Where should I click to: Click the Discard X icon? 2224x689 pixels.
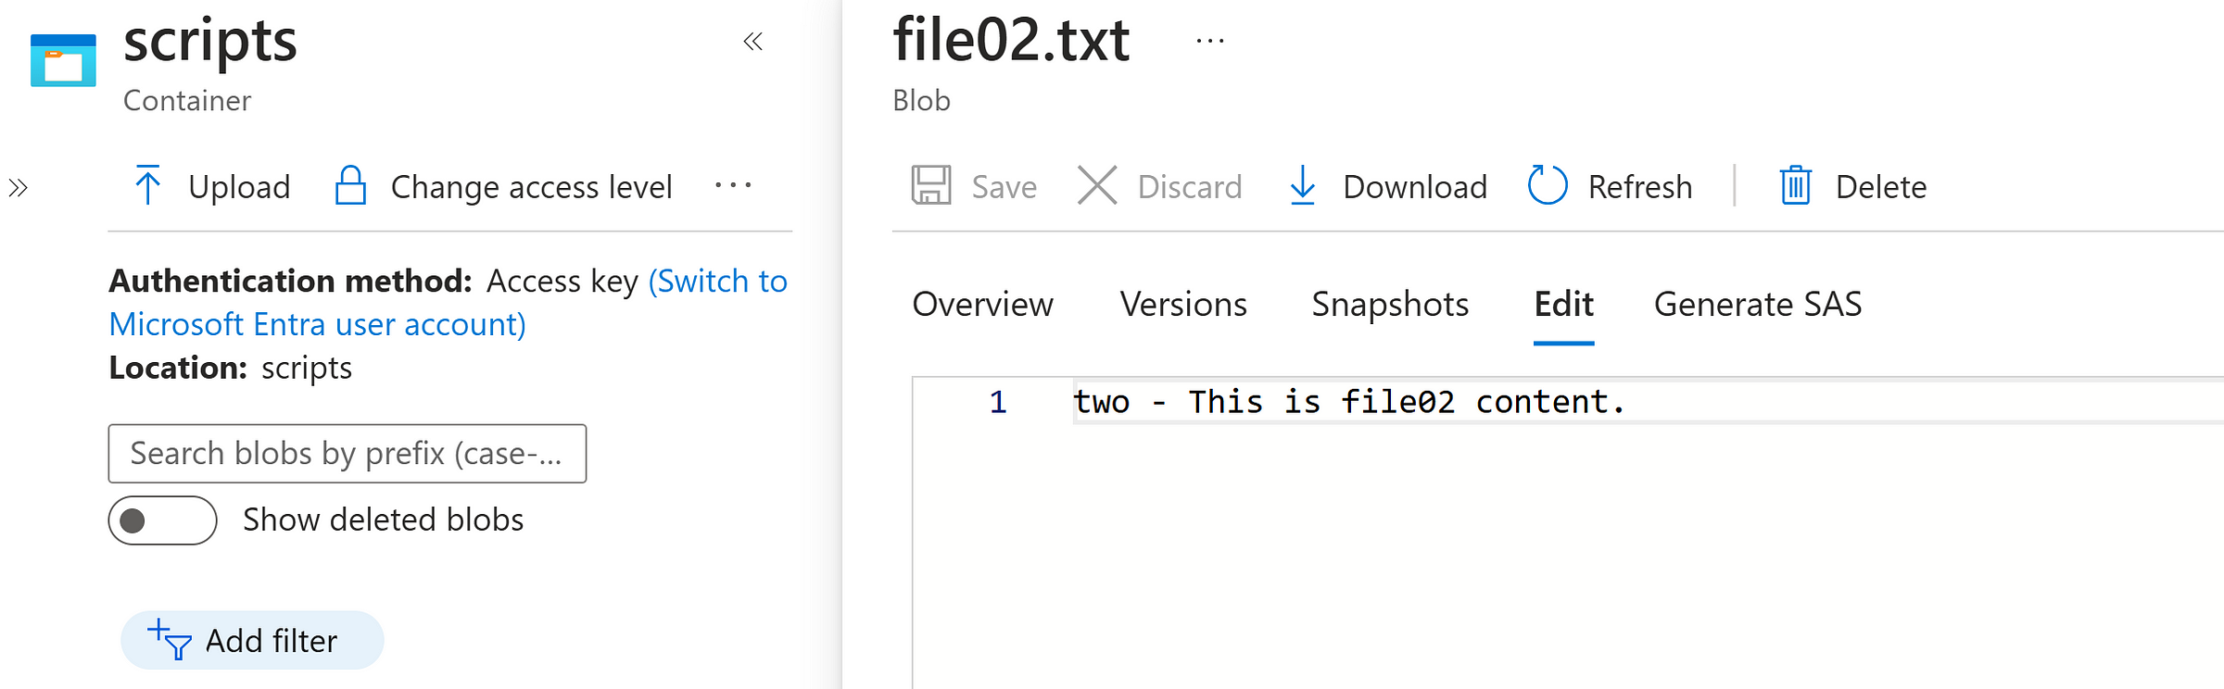click(1097, 185)
